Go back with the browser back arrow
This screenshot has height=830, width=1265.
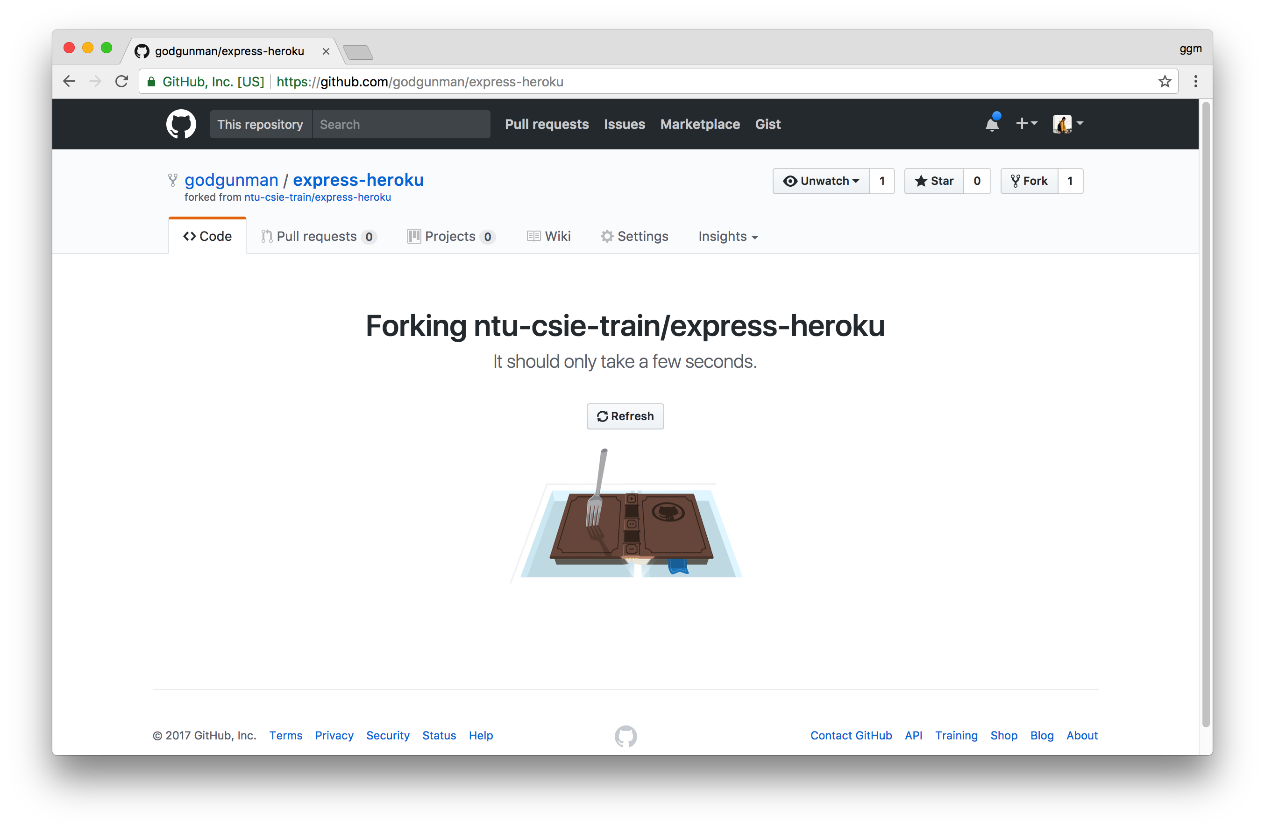click(69, 81)
